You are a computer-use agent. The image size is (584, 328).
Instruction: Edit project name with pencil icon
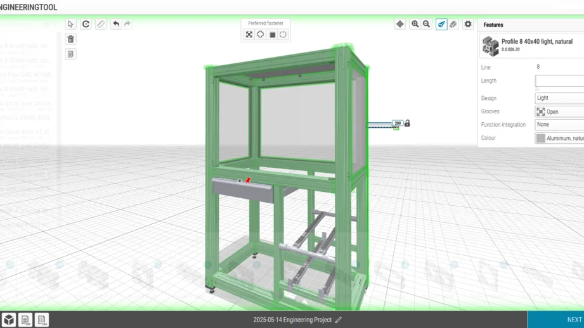coord(339,320)
